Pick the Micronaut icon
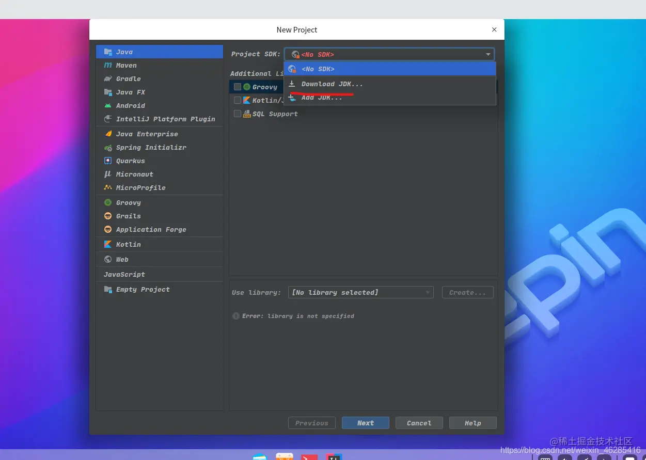646x460 pixels. click(x=108, y=174)
